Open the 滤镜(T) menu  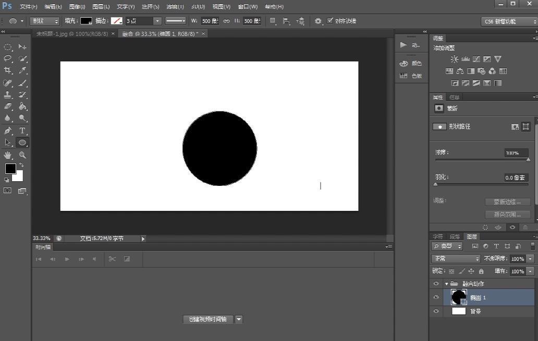175,7
